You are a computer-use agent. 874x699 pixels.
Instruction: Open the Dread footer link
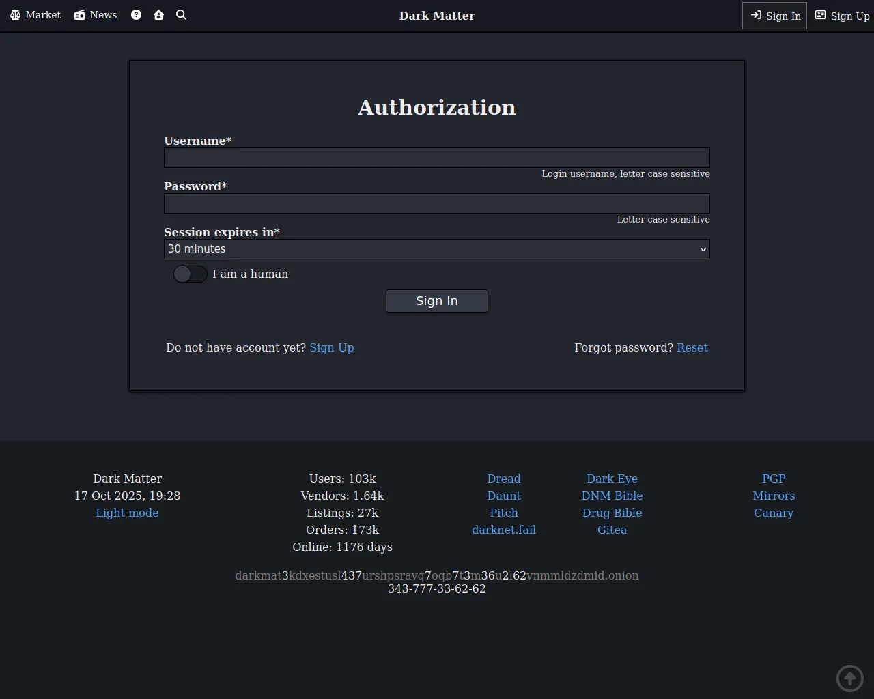(x=504, y=479)
